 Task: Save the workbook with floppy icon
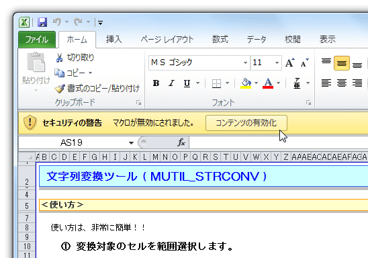(42, 22)
